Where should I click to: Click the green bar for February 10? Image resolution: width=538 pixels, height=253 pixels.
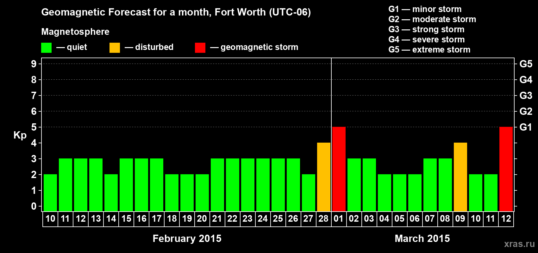point(50,193)
